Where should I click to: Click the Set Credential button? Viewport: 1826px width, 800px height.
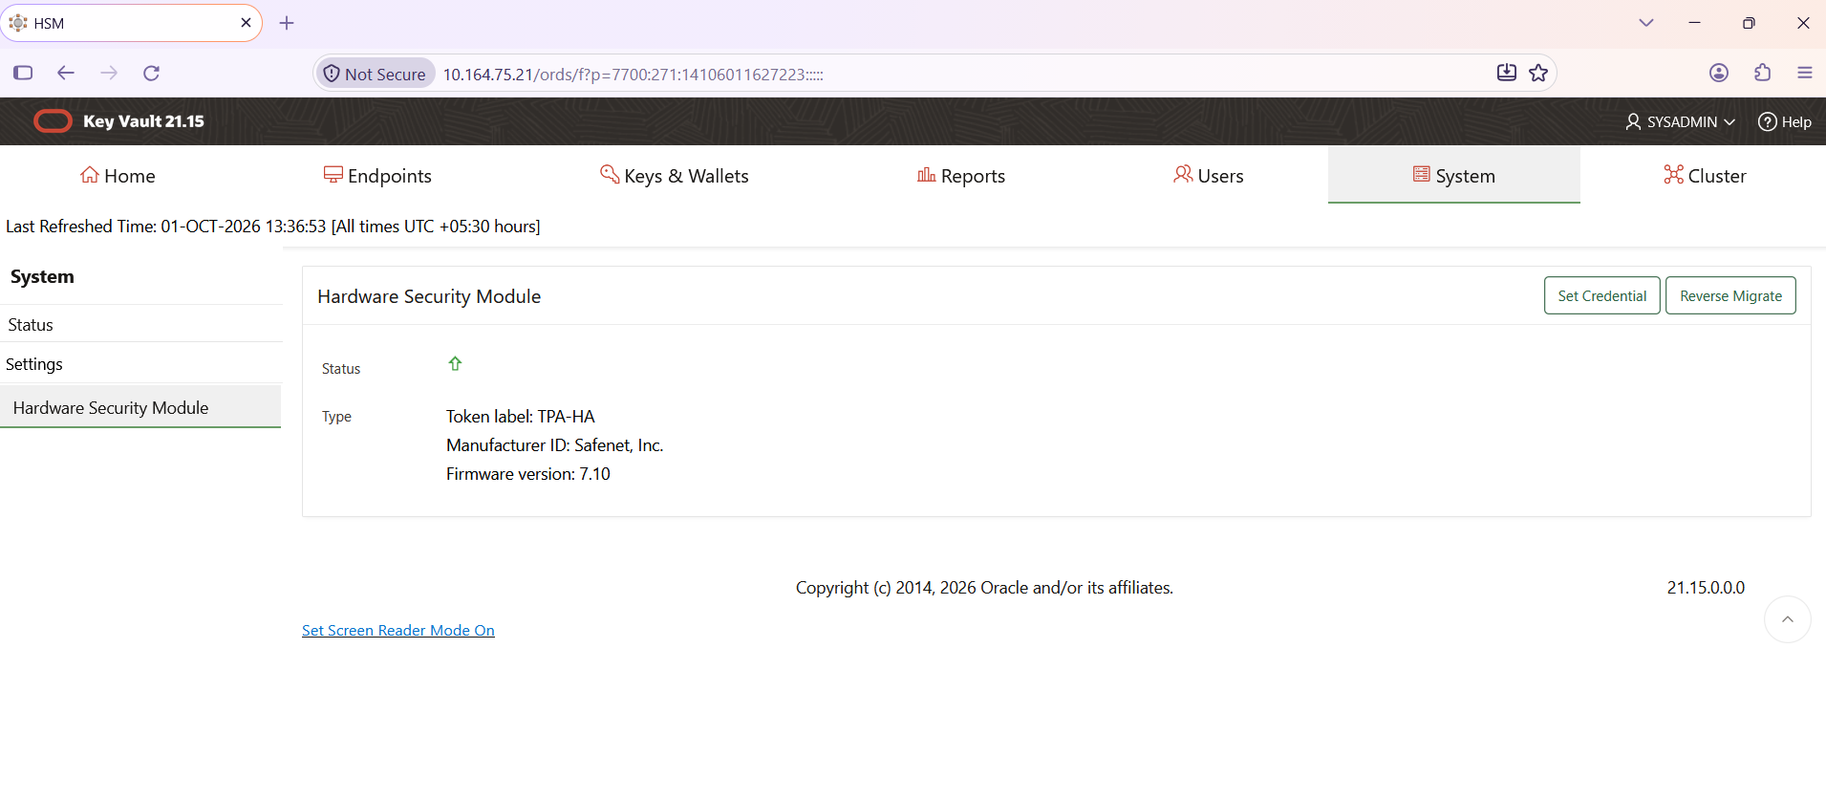(x=1602, y=295)
